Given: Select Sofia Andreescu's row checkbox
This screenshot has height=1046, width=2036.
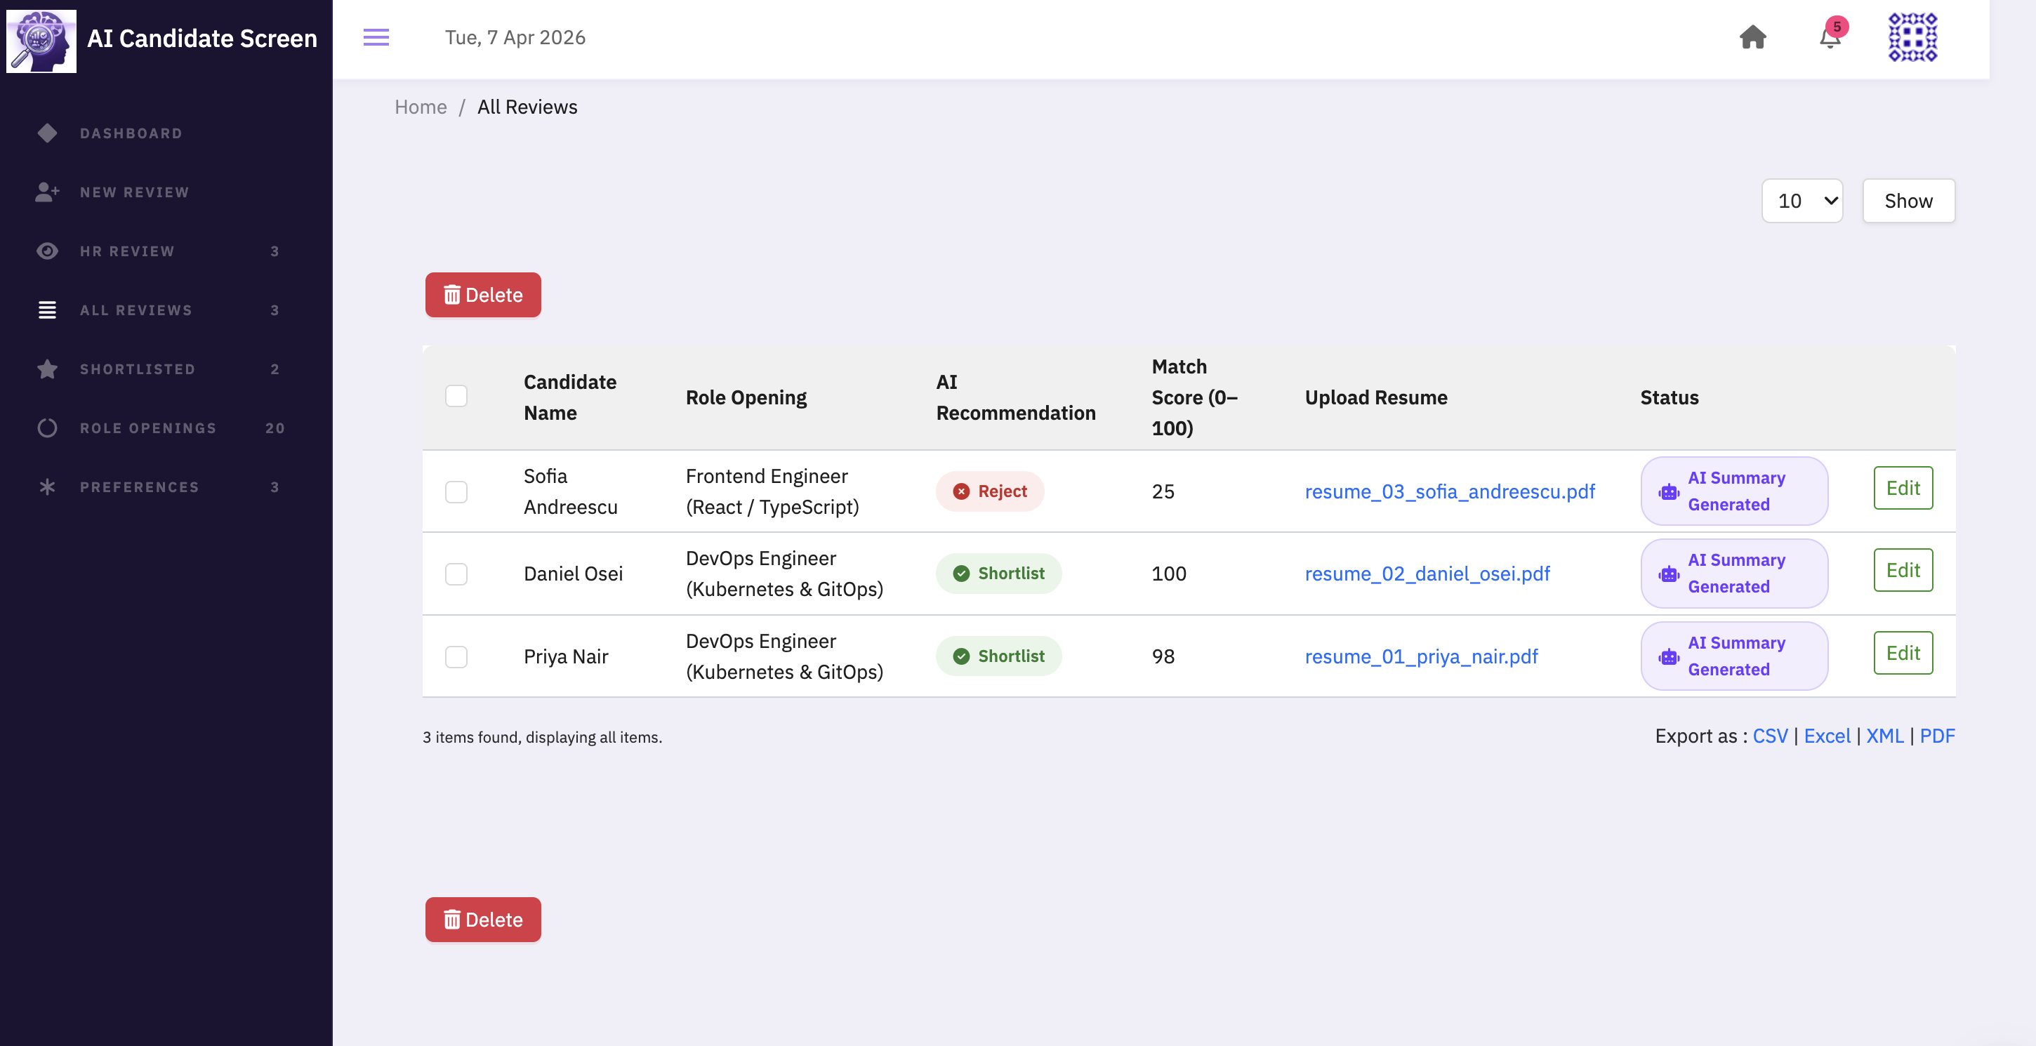Looking at the screenshot, I should pyautogui.click(x=456, y=491).
